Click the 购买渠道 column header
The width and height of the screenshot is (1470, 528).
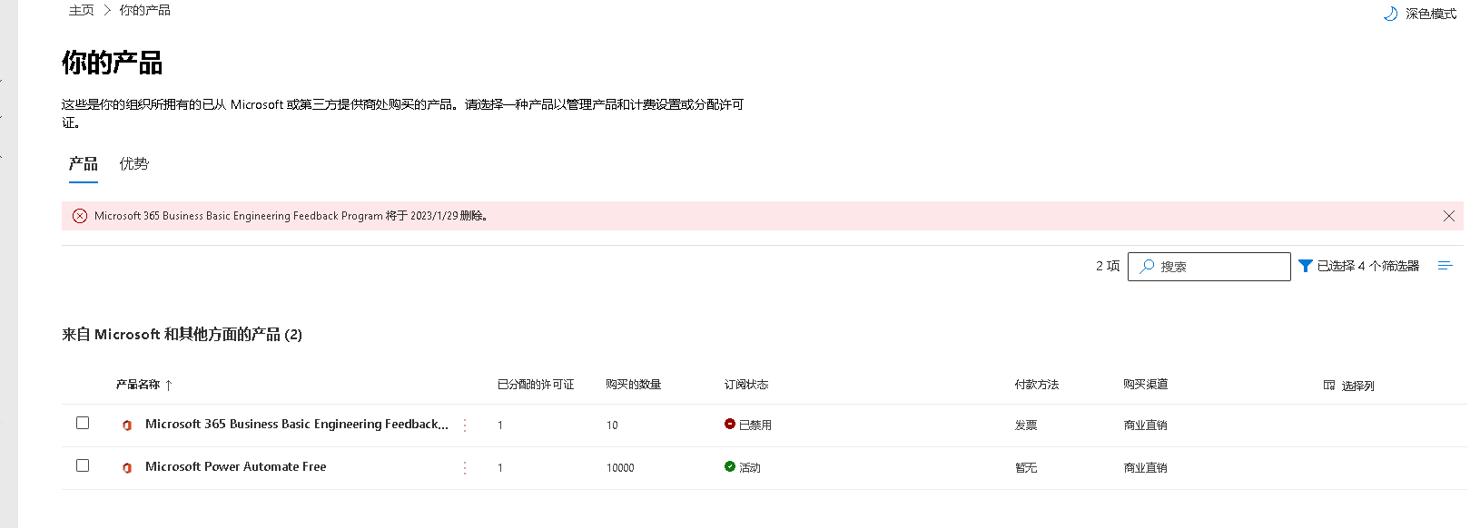1146,385
